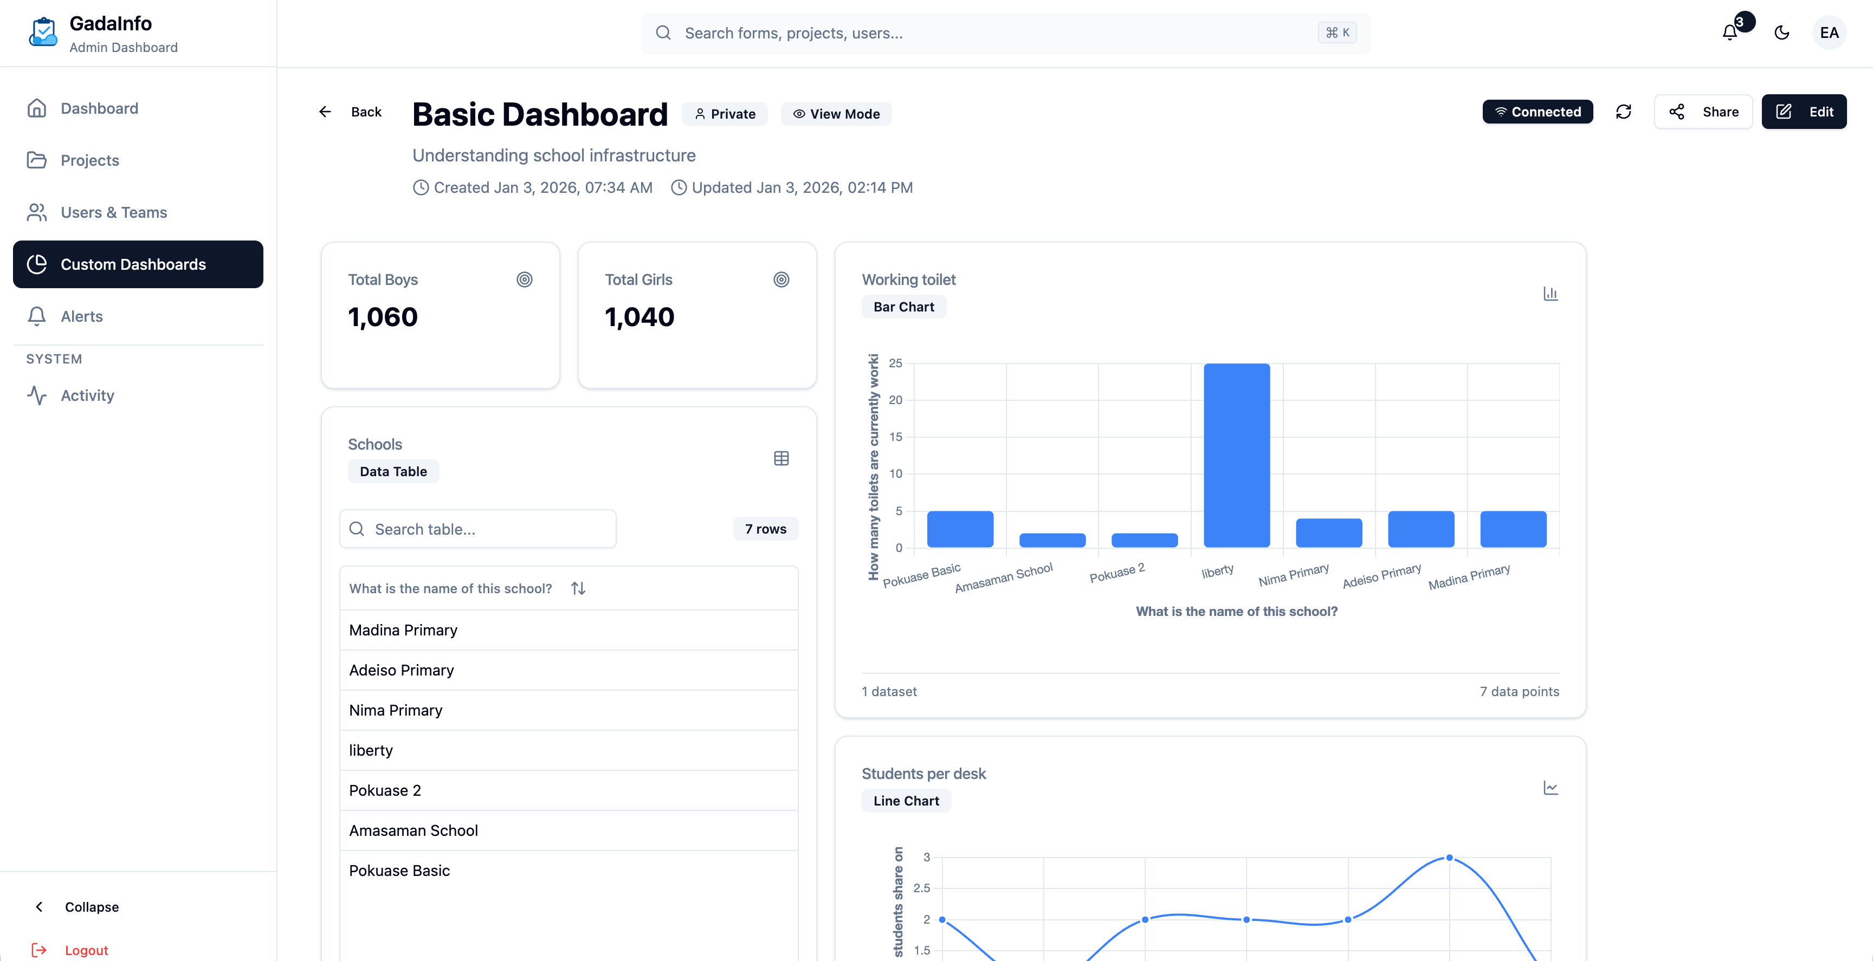Click the Share button
Screen dimensions: 1873x961
[x=1703, y=111]
